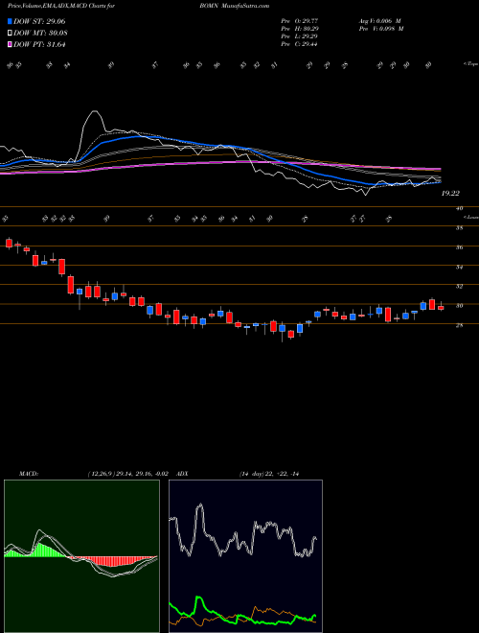Click the ADX (14 day) values text
Screen dimensions: 479x633
268,473
